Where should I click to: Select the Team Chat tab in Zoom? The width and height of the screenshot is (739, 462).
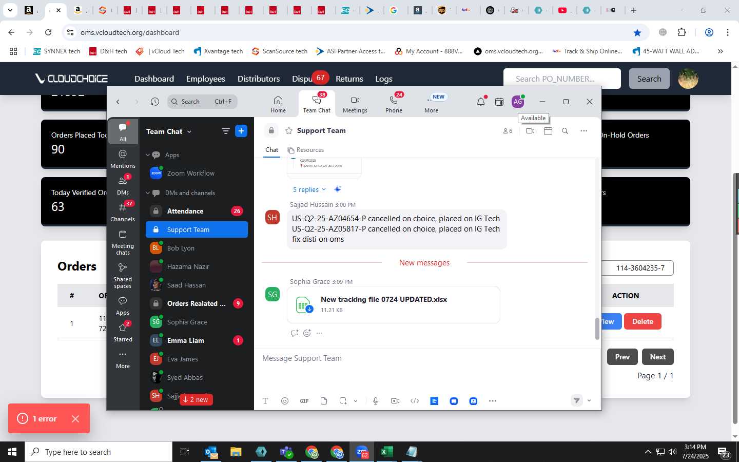click(x=317, y=104)
